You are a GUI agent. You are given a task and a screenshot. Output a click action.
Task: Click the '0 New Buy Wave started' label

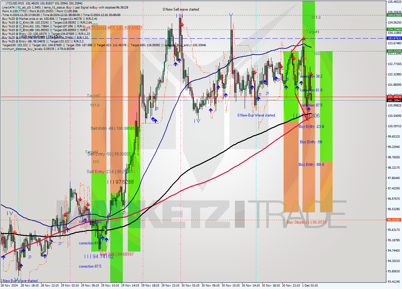click(x=256, y=115)
